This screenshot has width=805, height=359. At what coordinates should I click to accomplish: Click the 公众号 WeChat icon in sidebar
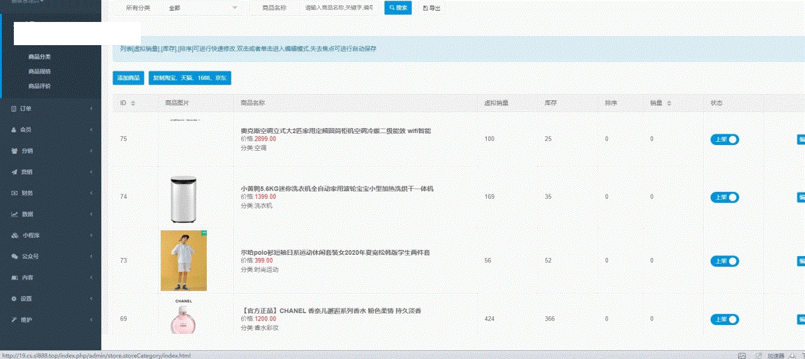coord(14,256)
